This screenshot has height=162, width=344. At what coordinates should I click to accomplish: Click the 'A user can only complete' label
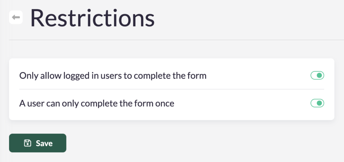coord(97,103)
